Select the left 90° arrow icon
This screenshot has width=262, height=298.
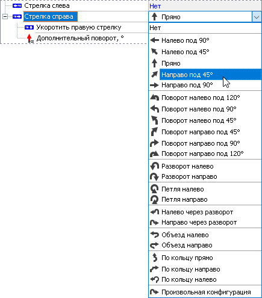154,40
